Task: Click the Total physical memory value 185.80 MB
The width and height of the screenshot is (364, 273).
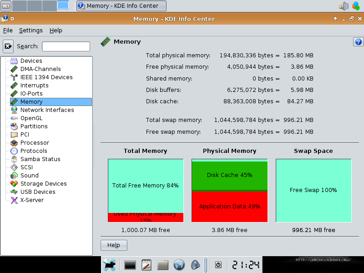Action: click(298, 56)
